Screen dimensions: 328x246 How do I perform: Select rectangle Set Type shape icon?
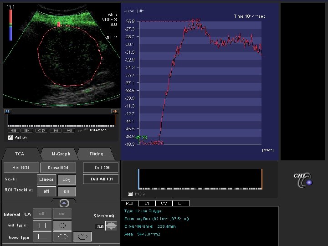[x=42, y=225]
